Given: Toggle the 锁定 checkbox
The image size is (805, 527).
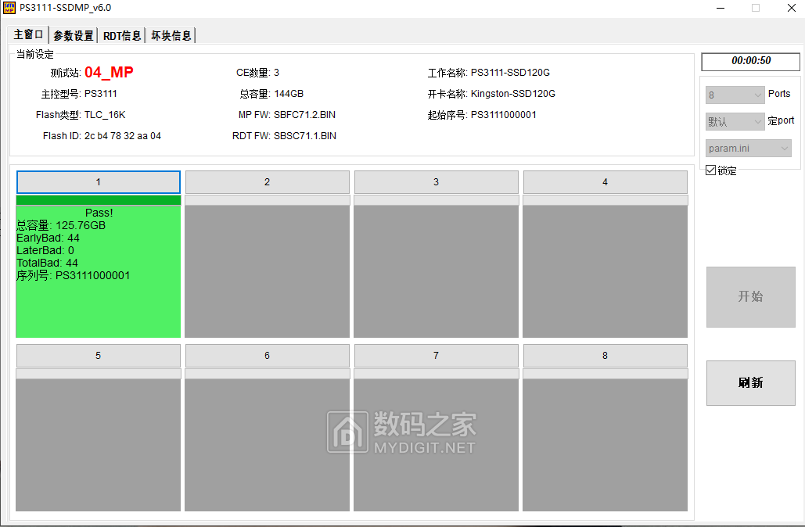Looking at the screenshot, I should (711, 170).
